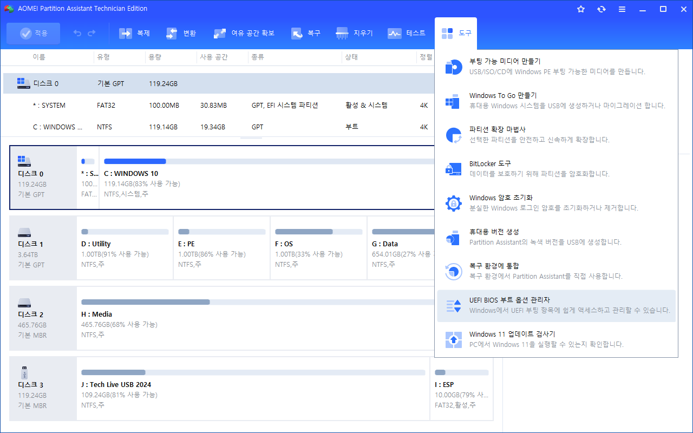Select BitLocker 도구 menu entry
The height and width of the screenshot is (433, 693).
556,169
